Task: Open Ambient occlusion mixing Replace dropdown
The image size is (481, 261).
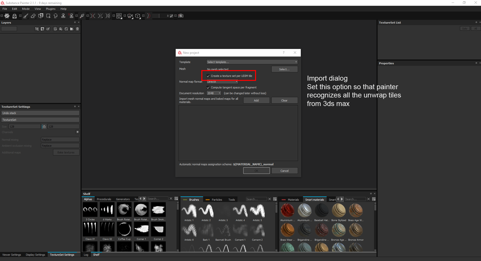Action: [60, 146]
